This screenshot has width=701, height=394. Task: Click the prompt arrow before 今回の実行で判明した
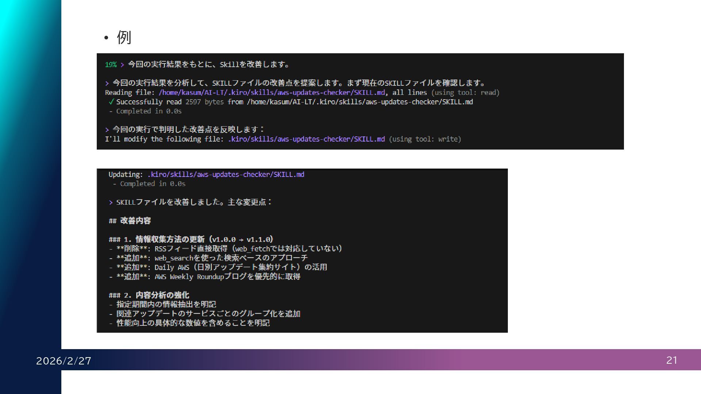click(x=107, y=130)
